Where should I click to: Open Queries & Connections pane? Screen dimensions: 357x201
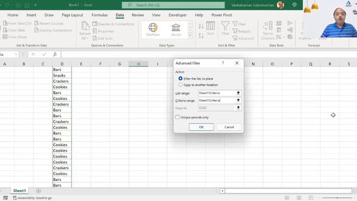(113, 24)
